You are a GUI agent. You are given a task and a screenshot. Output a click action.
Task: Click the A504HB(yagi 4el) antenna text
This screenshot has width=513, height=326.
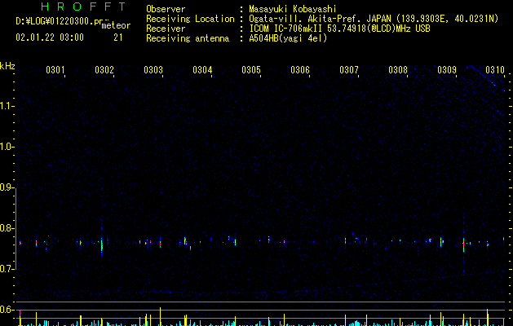coord(288,38)
